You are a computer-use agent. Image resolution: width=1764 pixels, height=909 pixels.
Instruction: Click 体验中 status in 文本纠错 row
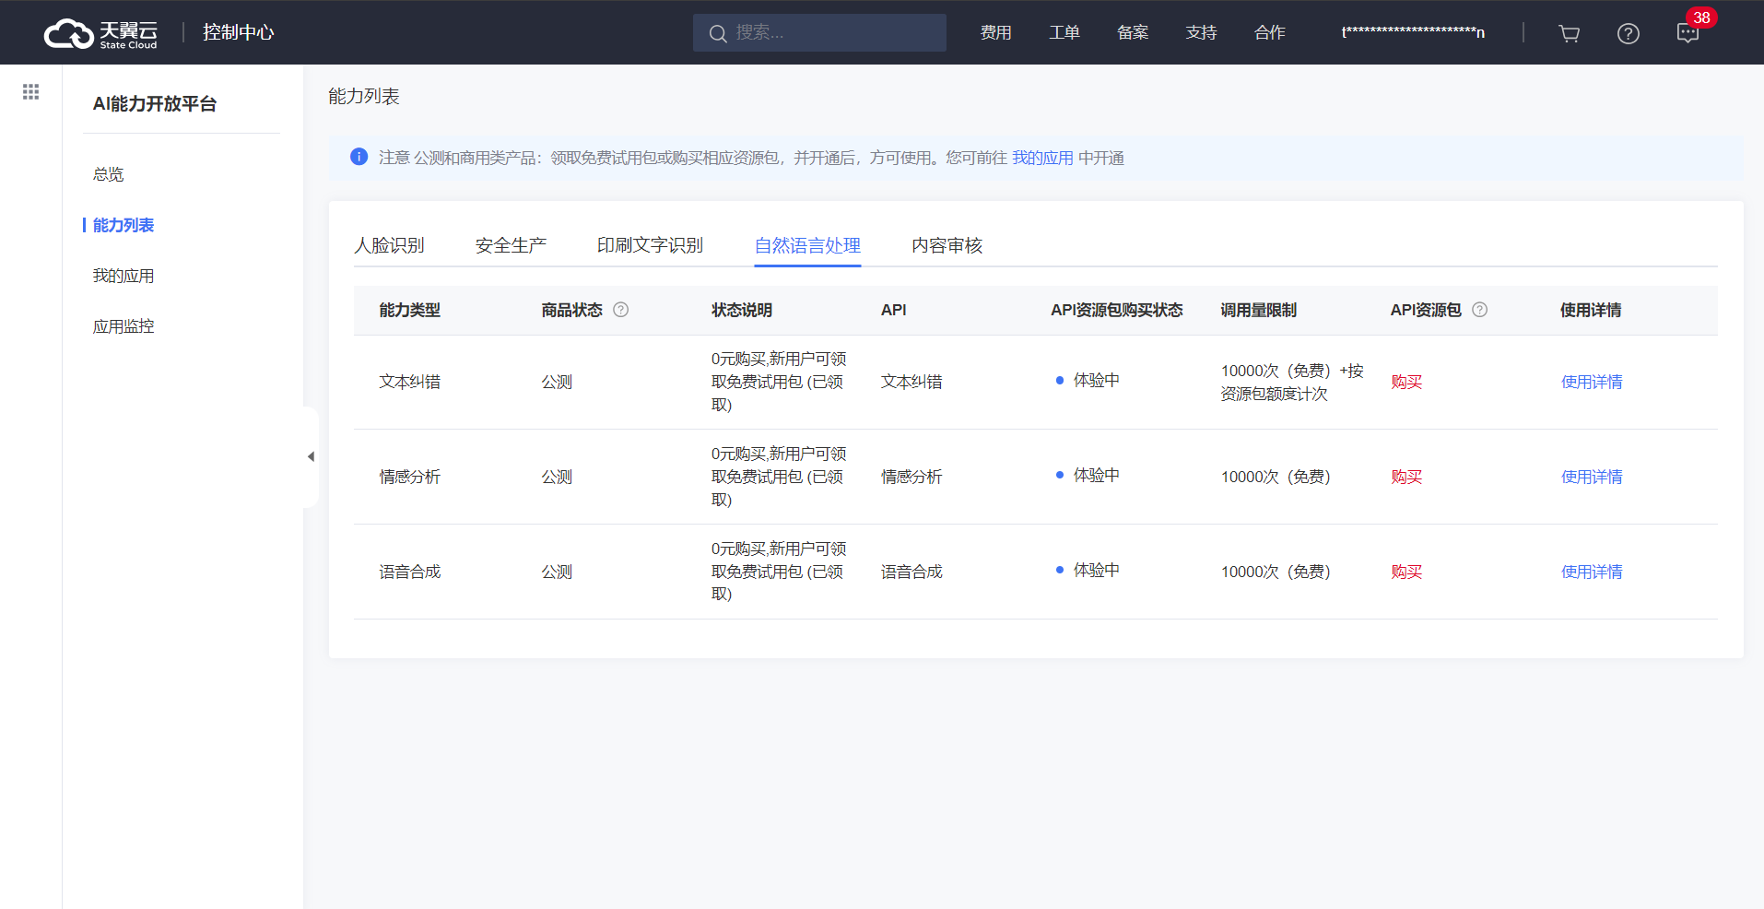coord(1096,380)
